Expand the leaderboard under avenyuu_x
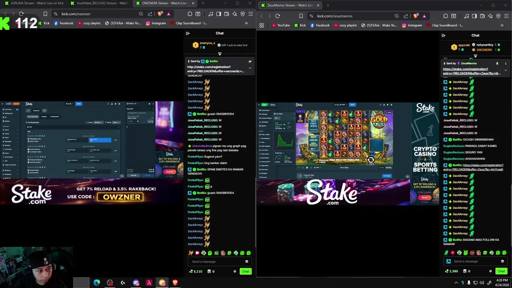The width and height of the screenshot is (512, 288). (x=220, y=54)
